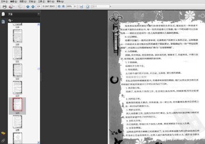Select page 125 thumbnail
The height and width of the screenshot is (144, 205).
tap(17, 122)
